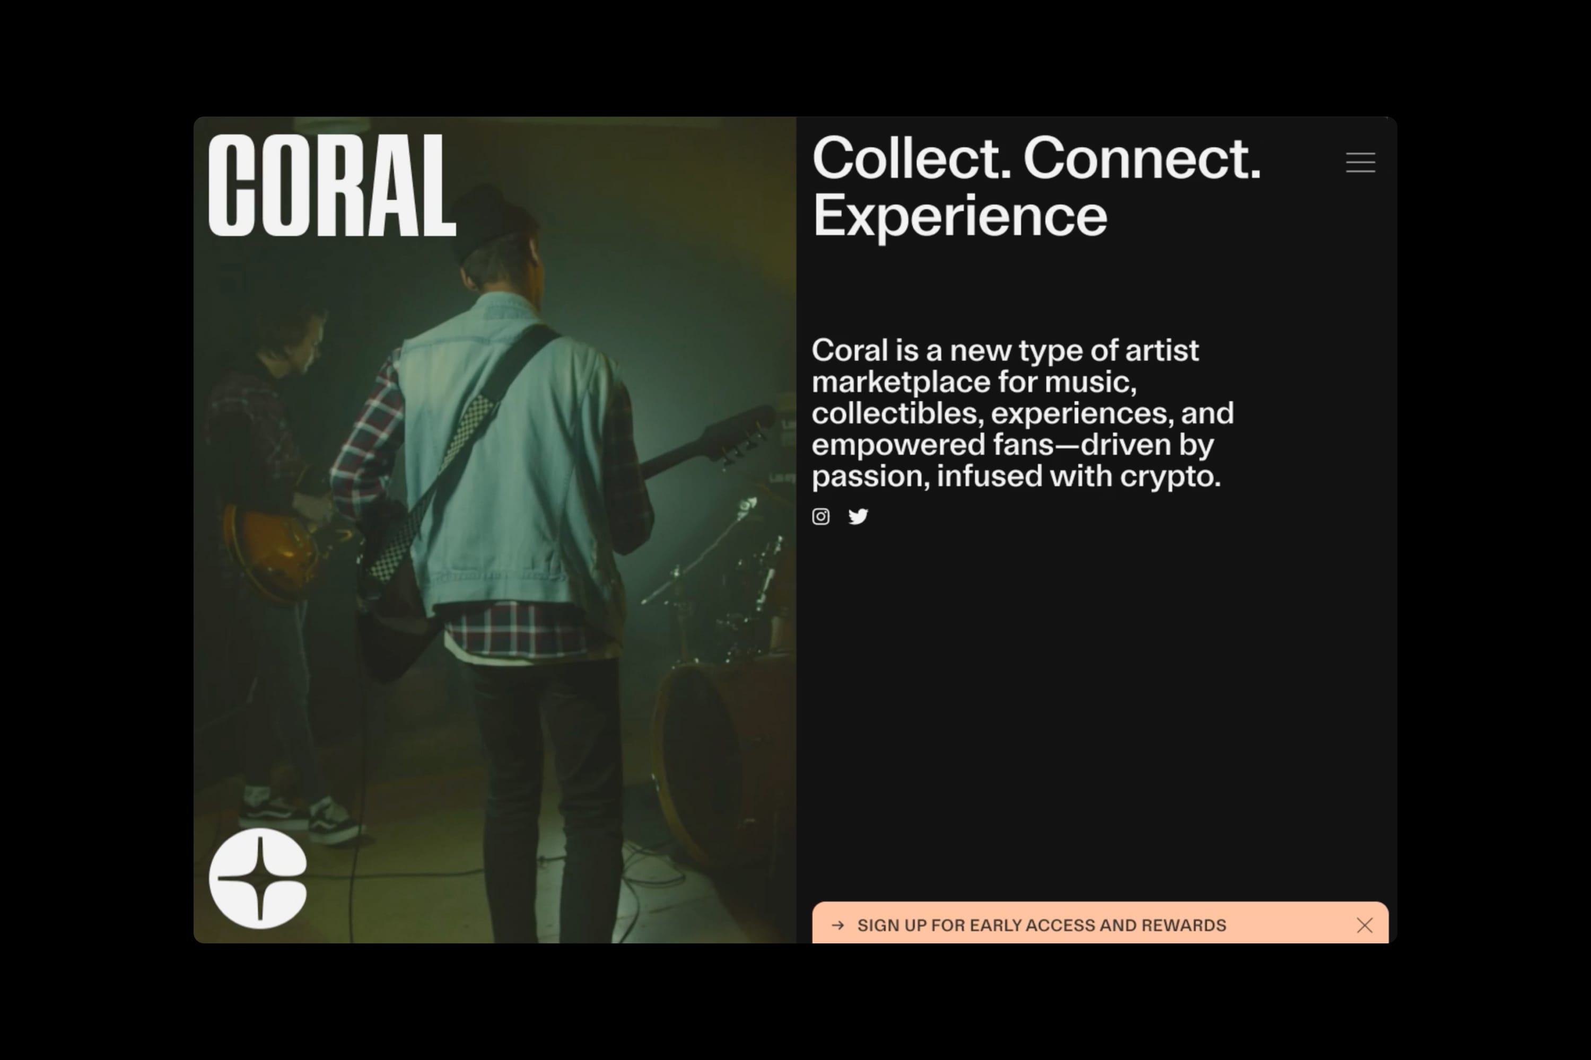Open the hamburger menu icon
This screenshot has height=1060, width=1591.
tap(1360, 162)
